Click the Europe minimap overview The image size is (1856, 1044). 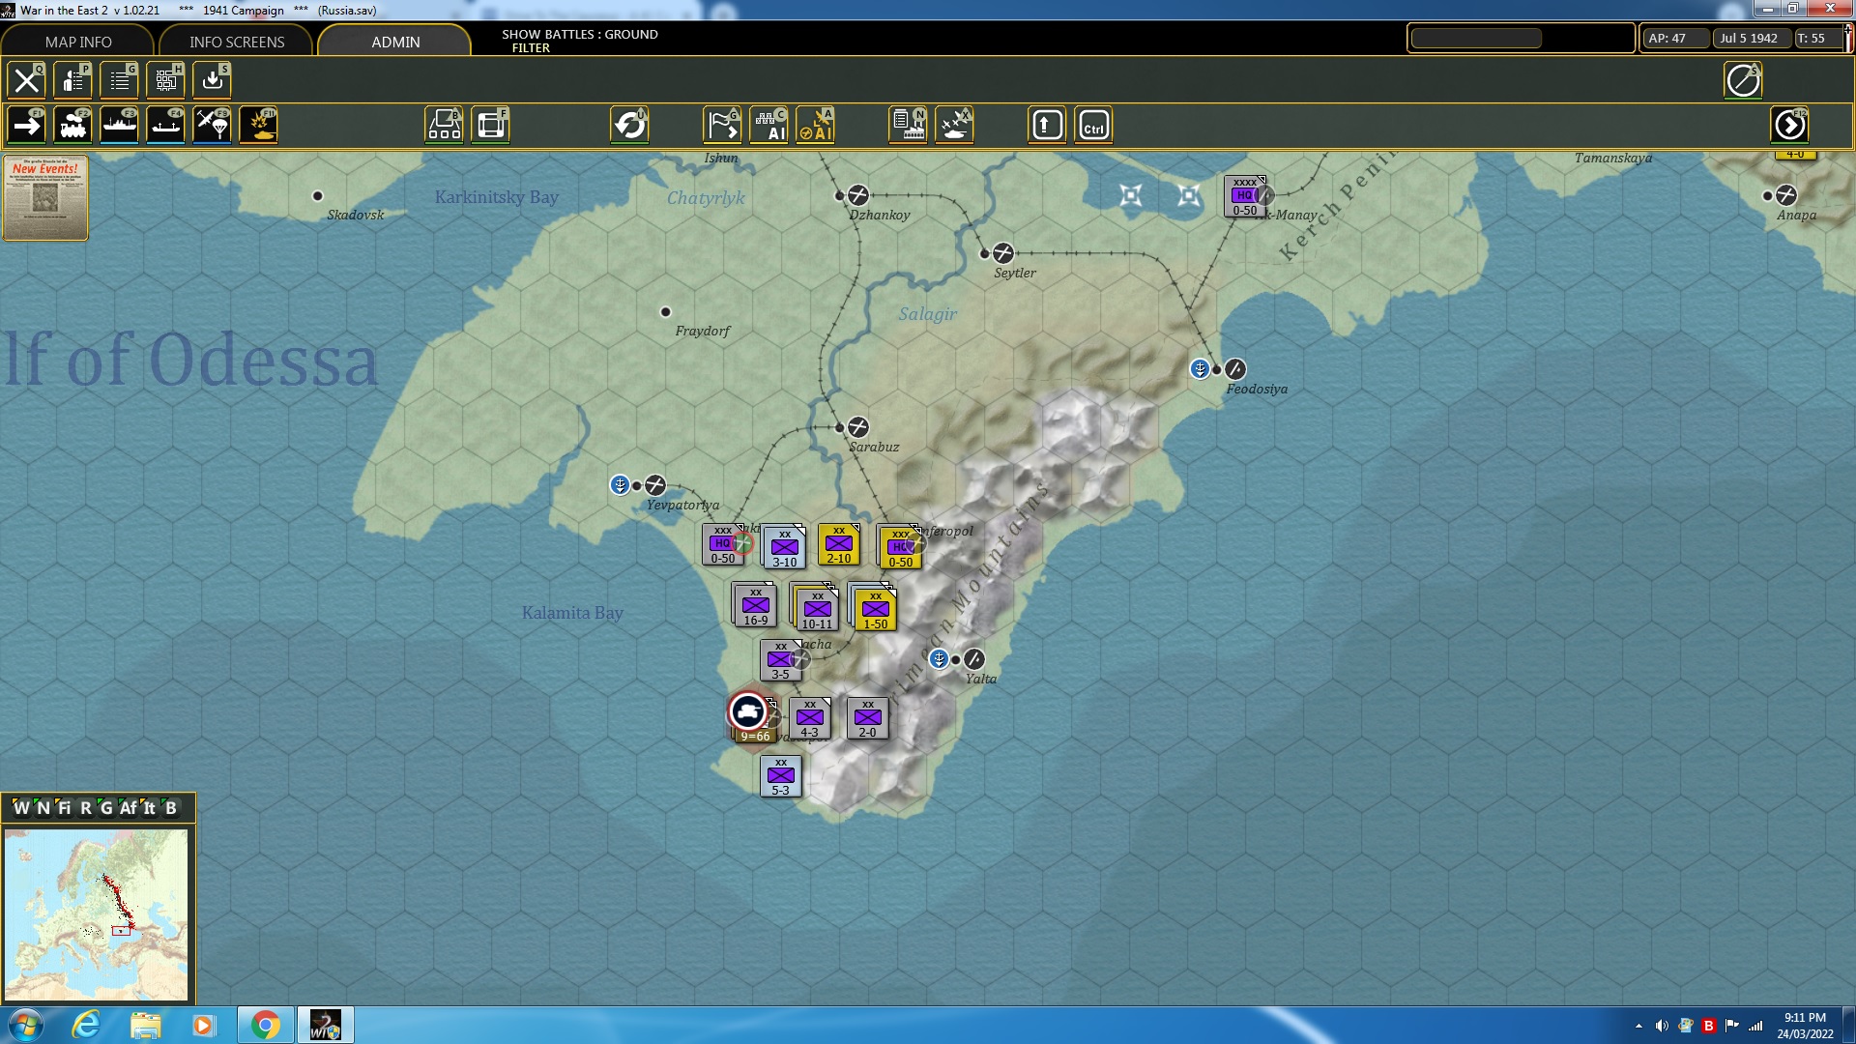(97, 914)
